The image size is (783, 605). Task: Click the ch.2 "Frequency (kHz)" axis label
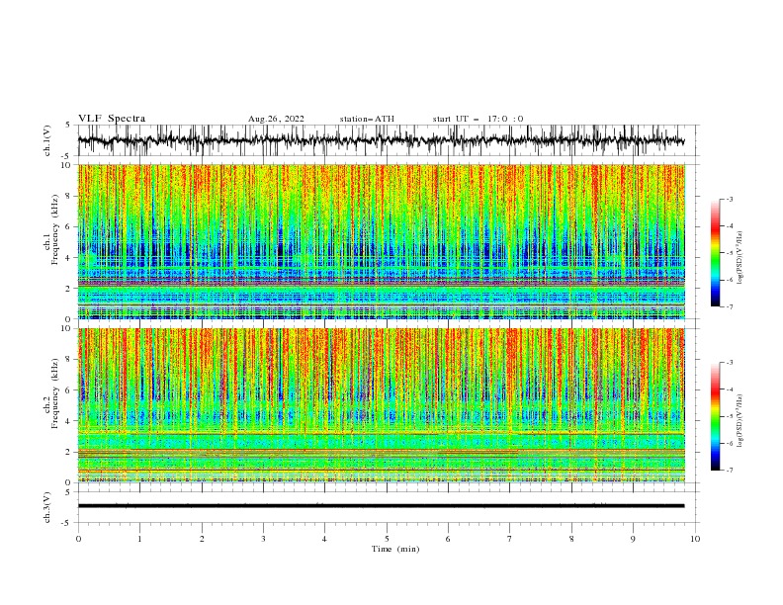coord(55,393)
